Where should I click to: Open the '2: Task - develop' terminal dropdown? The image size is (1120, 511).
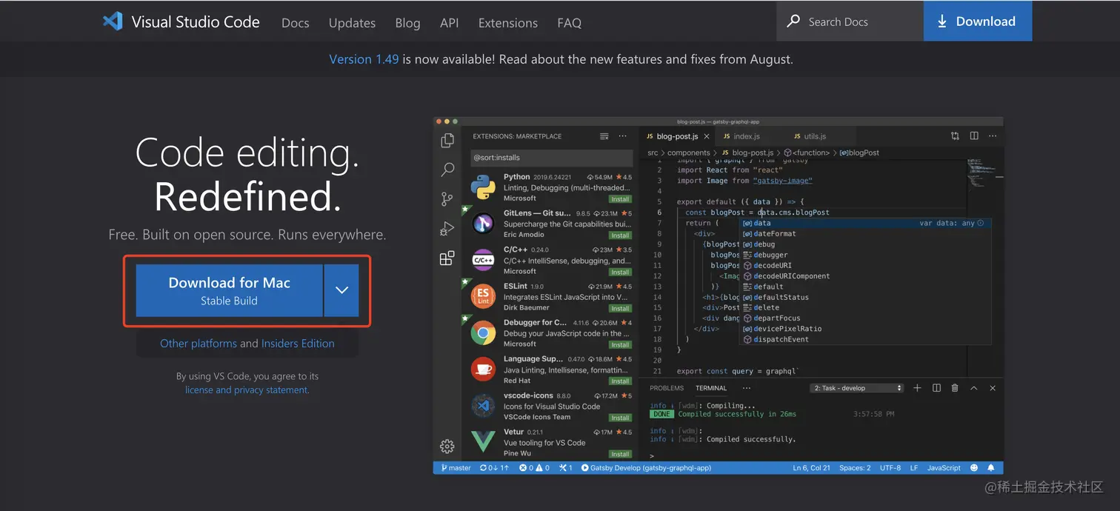858,388
